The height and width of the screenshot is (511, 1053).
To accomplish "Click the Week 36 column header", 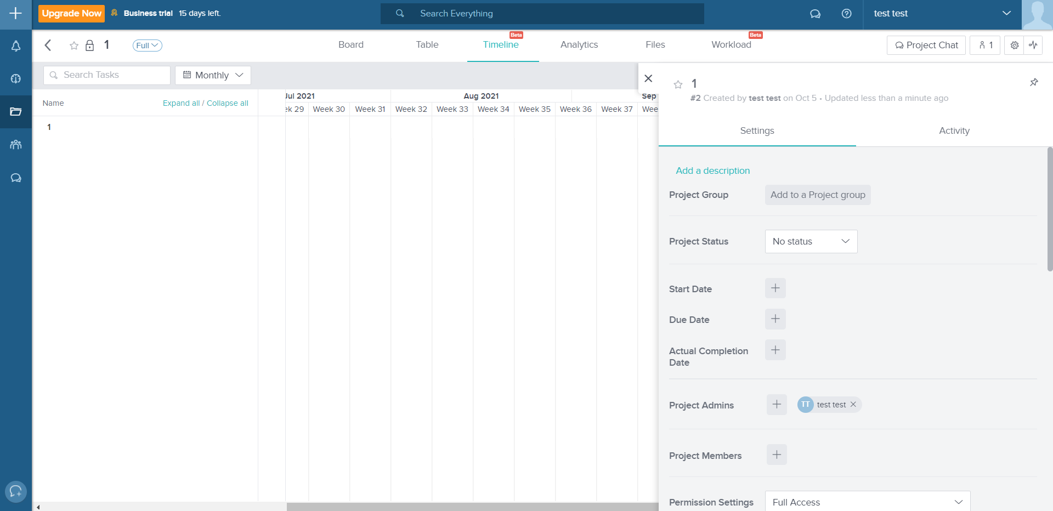I will pyautogui.click(x=576, y=109).
